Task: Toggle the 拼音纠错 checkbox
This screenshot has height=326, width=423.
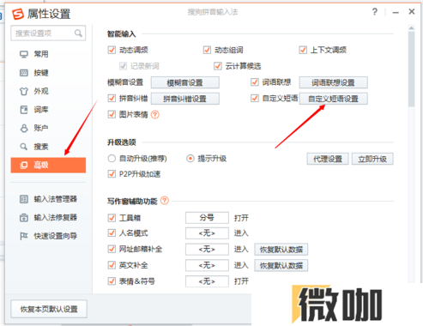Action: point(112,99)
